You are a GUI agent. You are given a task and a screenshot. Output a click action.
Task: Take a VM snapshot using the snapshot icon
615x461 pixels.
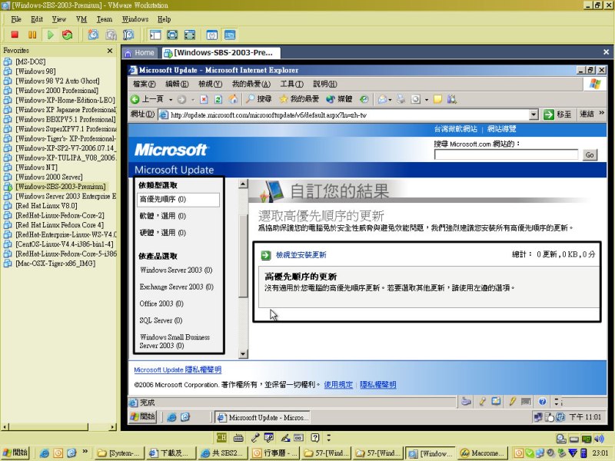[x=93, y=35]
